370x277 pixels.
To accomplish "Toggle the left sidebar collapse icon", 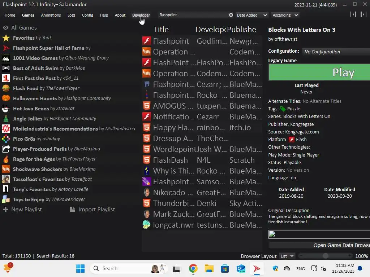I will [353, 14].
